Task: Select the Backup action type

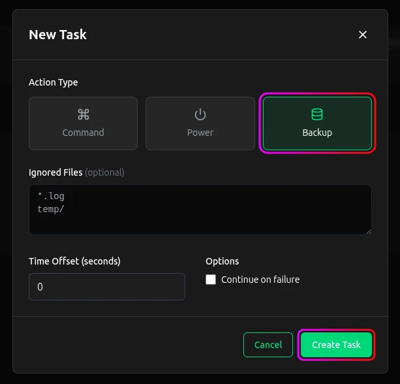Action: click(317, 123)
